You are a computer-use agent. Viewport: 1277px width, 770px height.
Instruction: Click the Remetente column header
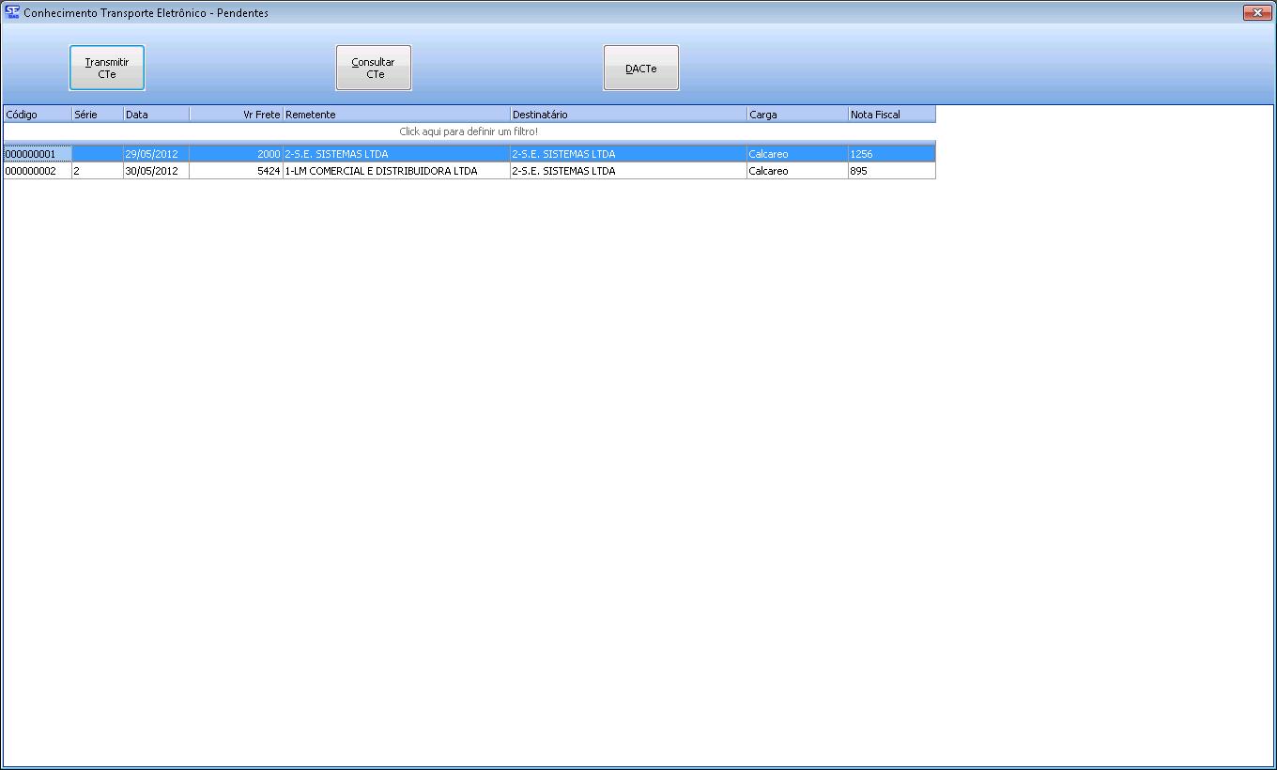pos(396,115)
